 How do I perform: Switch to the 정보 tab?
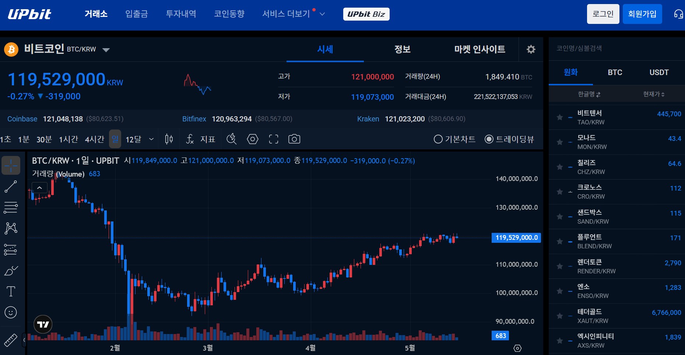403,49
